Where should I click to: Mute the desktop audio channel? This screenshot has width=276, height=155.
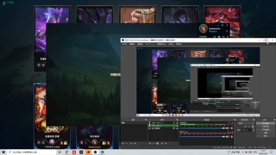coord(227,128)
